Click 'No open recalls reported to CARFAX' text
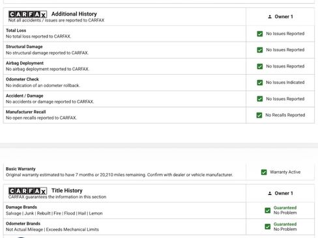Screen dimensions: 318x238 (x=41, y=118)
